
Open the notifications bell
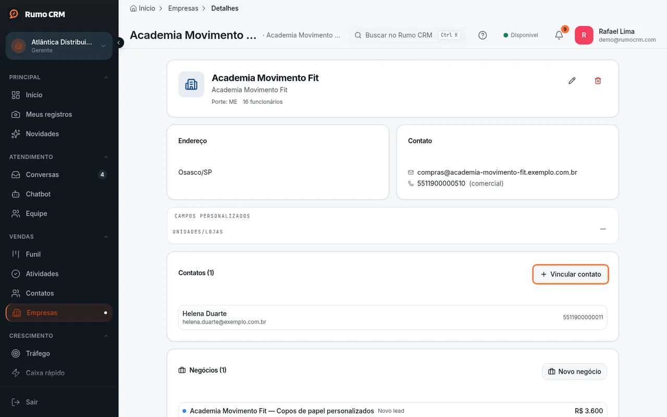(559, 35)
